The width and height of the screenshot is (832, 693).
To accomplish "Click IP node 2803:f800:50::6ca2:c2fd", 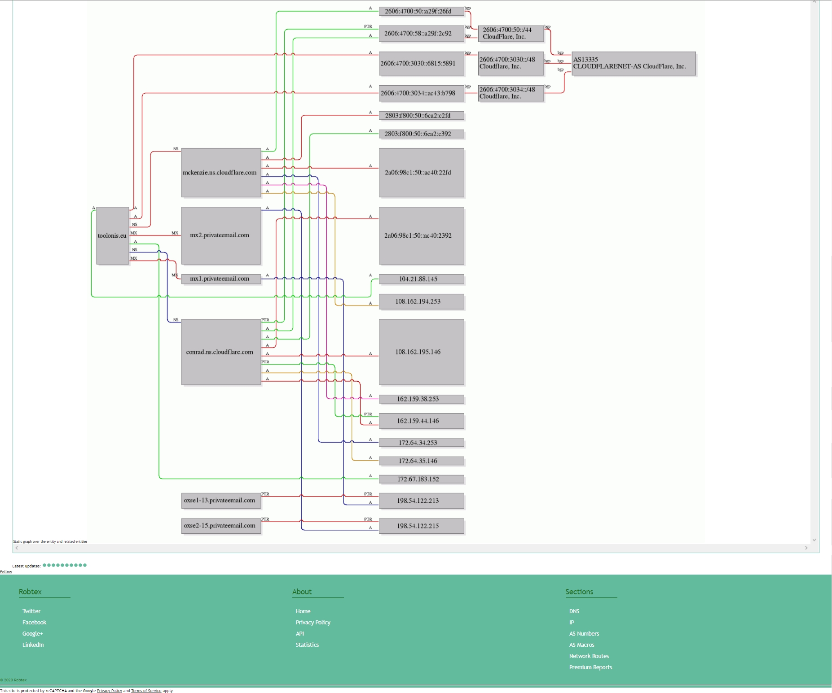I will 421,116.
